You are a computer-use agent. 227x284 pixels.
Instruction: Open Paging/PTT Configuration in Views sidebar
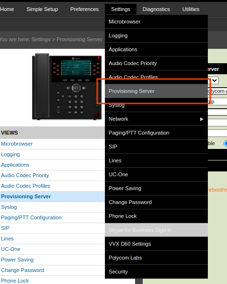tap(31, 217)
